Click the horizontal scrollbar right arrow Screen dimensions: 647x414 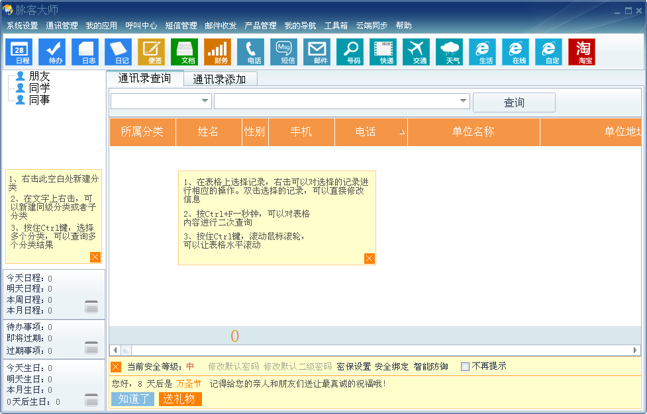(635, 351)
